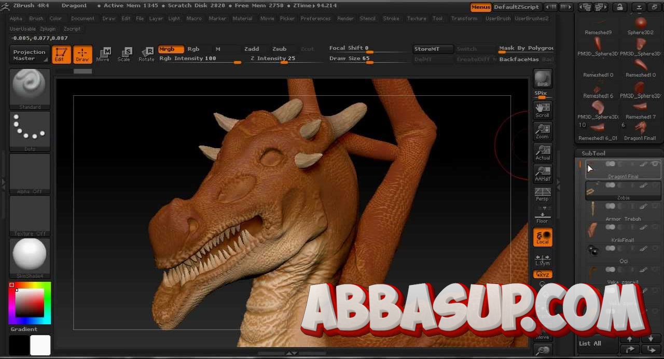Toggle Persp perspective view
The image size is (664, 359).
[543, 195]
